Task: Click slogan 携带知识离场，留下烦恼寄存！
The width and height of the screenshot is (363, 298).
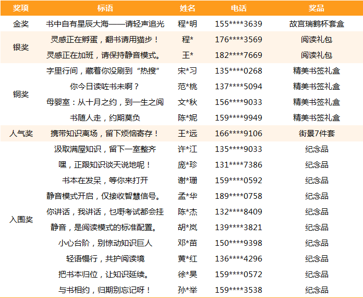Action: pos(105,134)
